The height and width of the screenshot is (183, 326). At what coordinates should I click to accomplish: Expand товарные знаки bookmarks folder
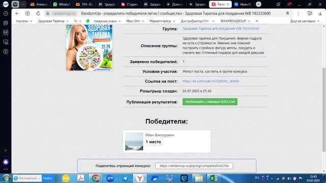[x=107, y=21]
